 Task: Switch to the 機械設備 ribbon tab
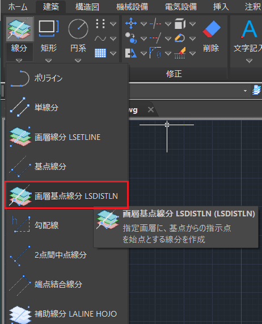pyautogui.click(x=132, y=7)
